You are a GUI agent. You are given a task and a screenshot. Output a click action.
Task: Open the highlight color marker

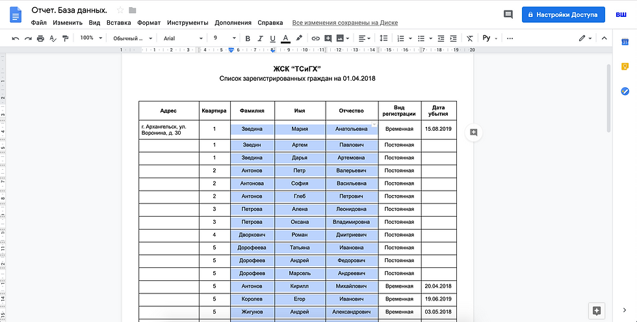299,38
